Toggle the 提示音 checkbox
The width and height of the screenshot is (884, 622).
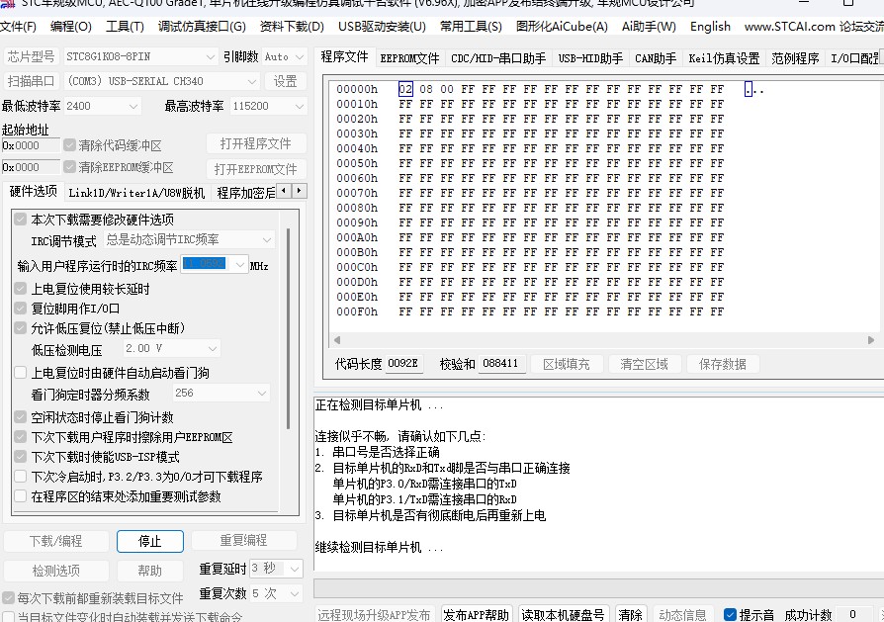(730, 614)
